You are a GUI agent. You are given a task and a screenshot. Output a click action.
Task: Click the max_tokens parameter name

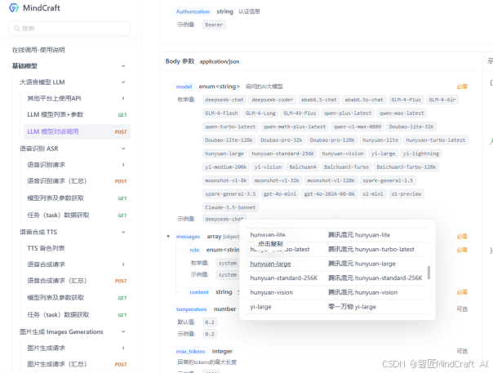tap(190, 351)
